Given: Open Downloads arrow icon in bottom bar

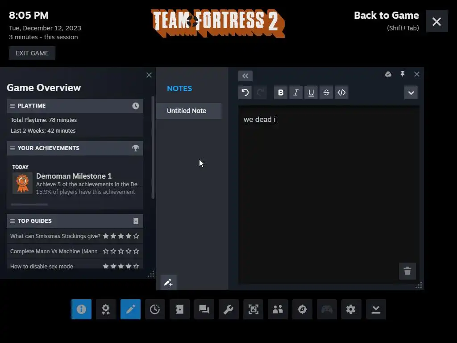Looking at the screenshot, I should click(x=376, y=309).
